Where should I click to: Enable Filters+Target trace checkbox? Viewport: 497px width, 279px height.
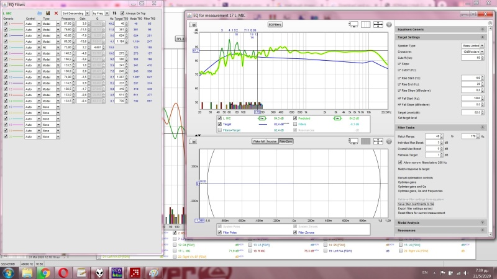pos(220,130)
